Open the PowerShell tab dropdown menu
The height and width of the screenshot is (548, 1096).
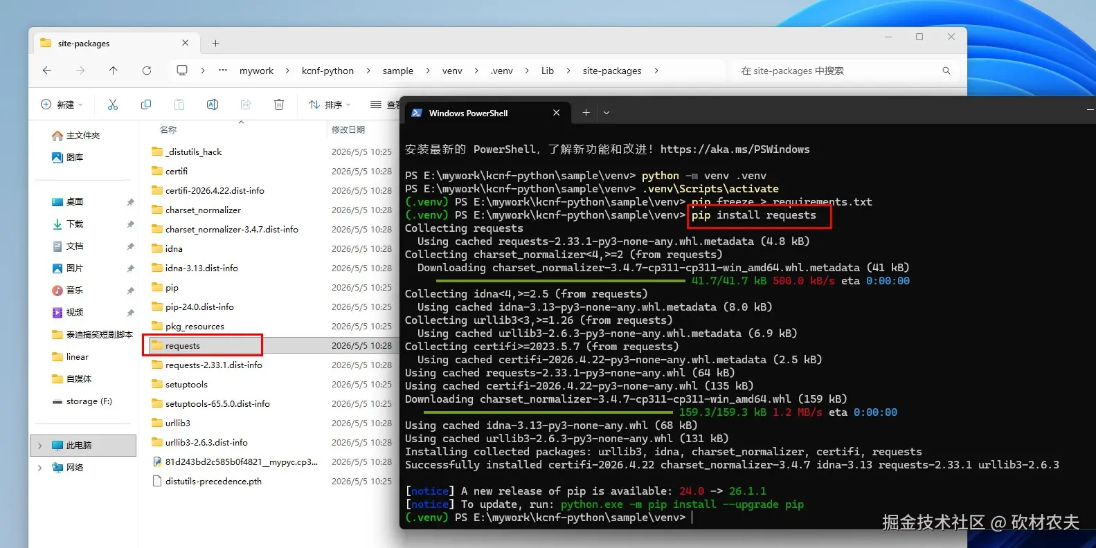click(607, 113)
